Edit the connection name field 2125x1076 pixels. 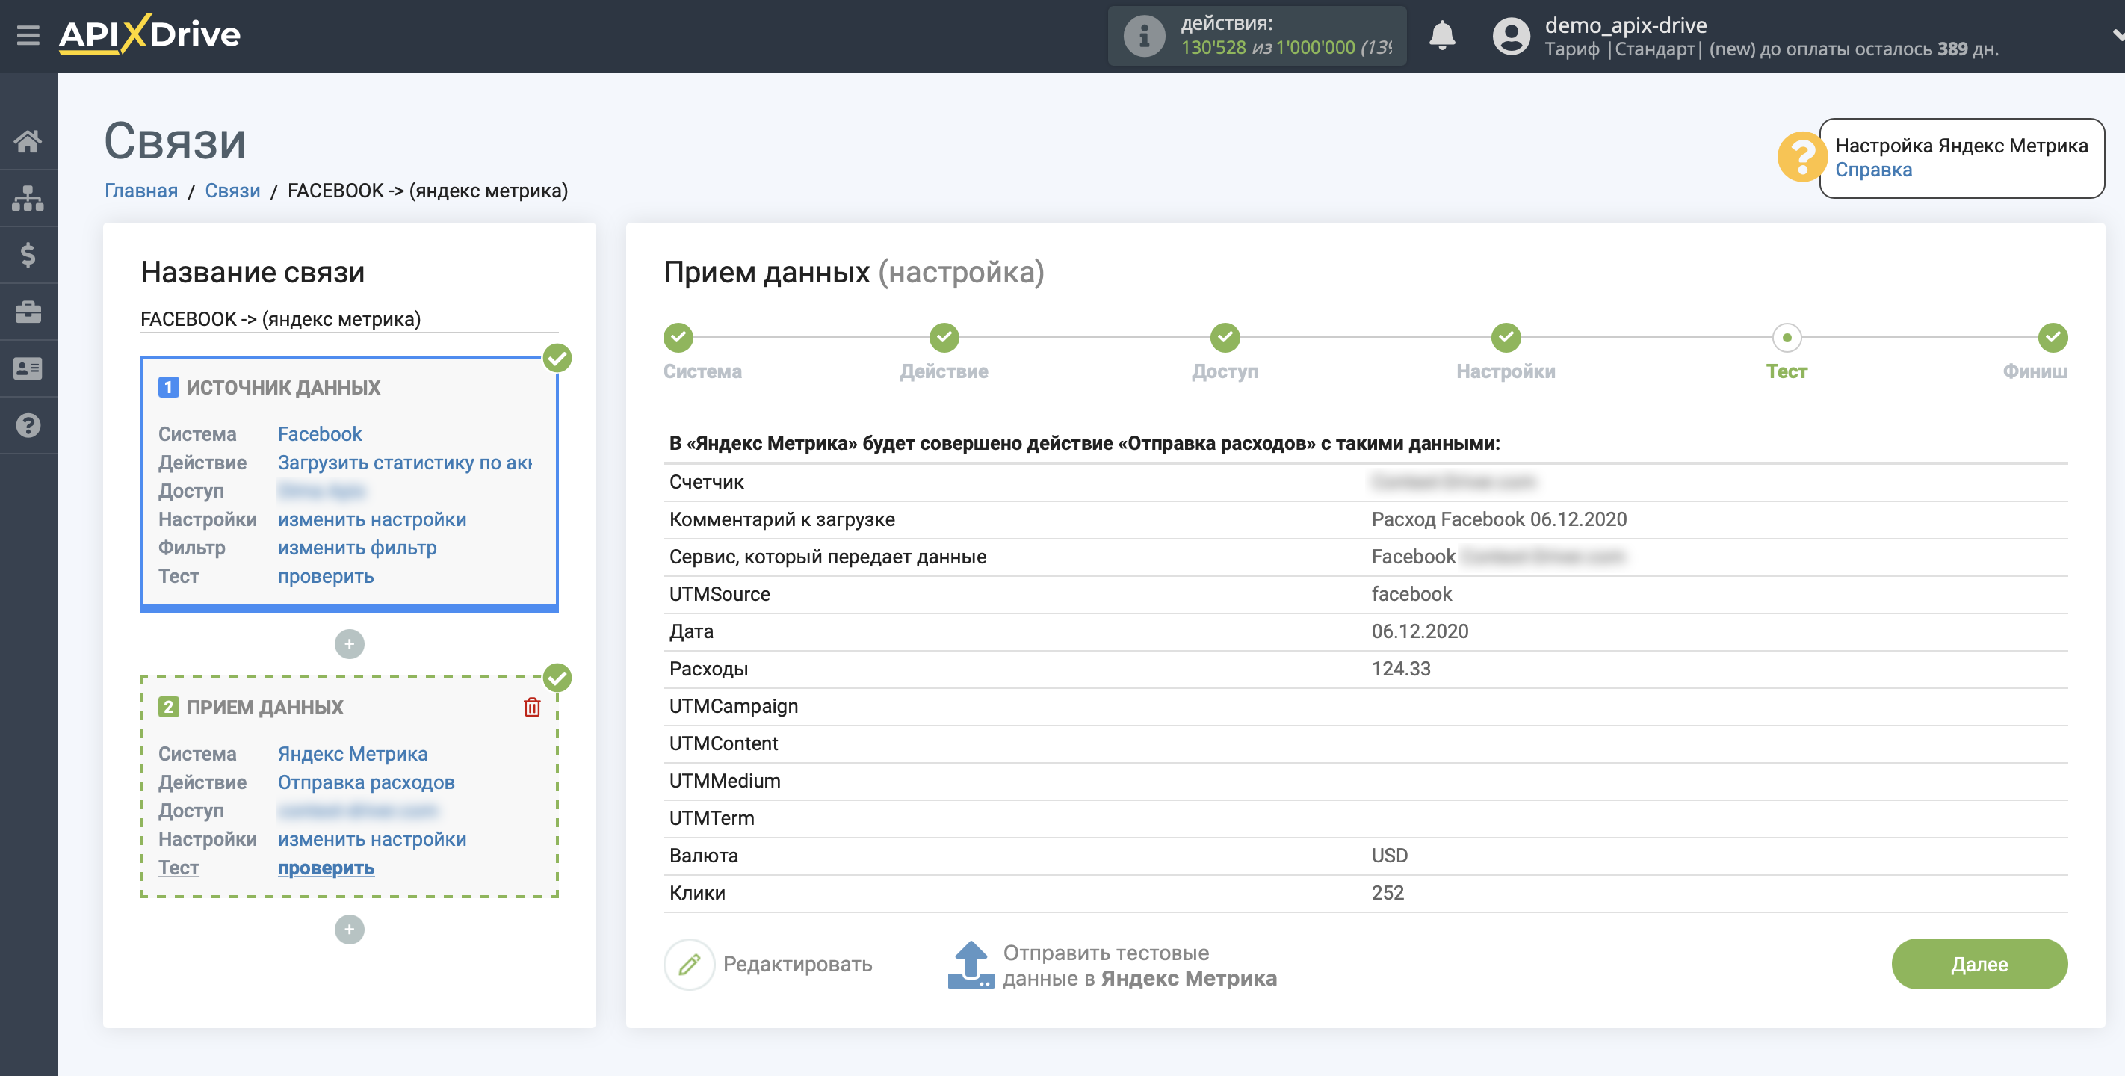coord(349,319)
